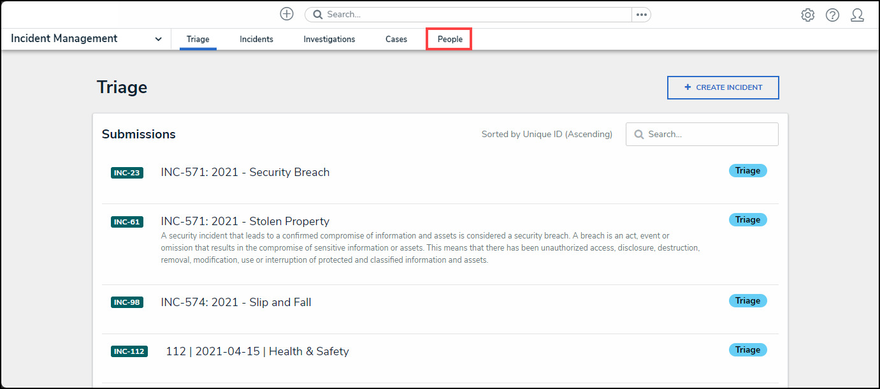Screen dimensions: 880x389
Task: Click the top search magnifier icon
Action: [x=317, y=15]
